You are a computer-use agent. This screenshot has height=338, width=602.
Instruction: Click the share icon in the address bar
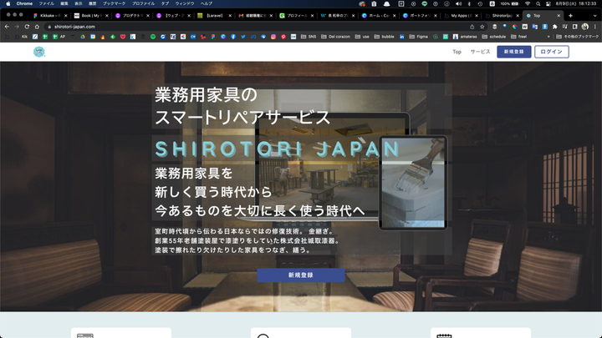(x=472, y=27)
